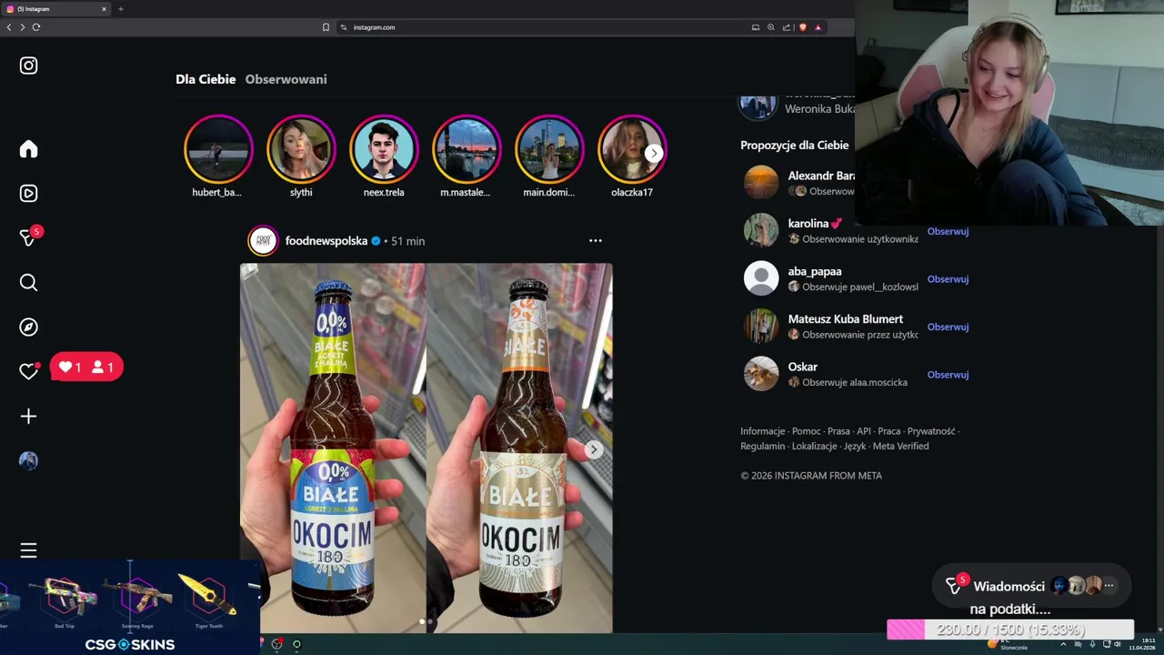
Task: Open Wiadomości floating messages pill
Action: coord(1031,586)
